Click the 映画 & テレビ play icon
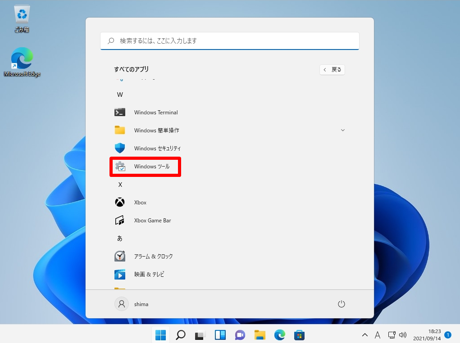460x343 pixels. coord(120,275)
